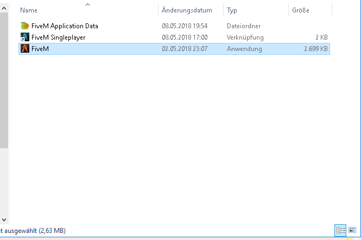
Task: Click date 08.05.2018 17:00
Action: point(185,37)
